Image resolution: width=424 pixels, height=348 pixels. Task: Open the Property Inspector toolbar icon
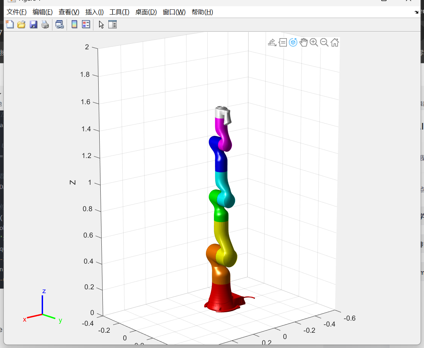113,24
